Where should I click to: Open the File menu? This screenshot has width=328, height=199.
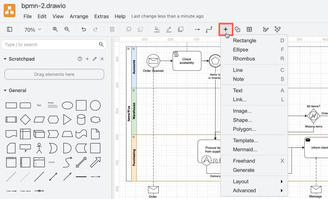[x=28, y=16]
